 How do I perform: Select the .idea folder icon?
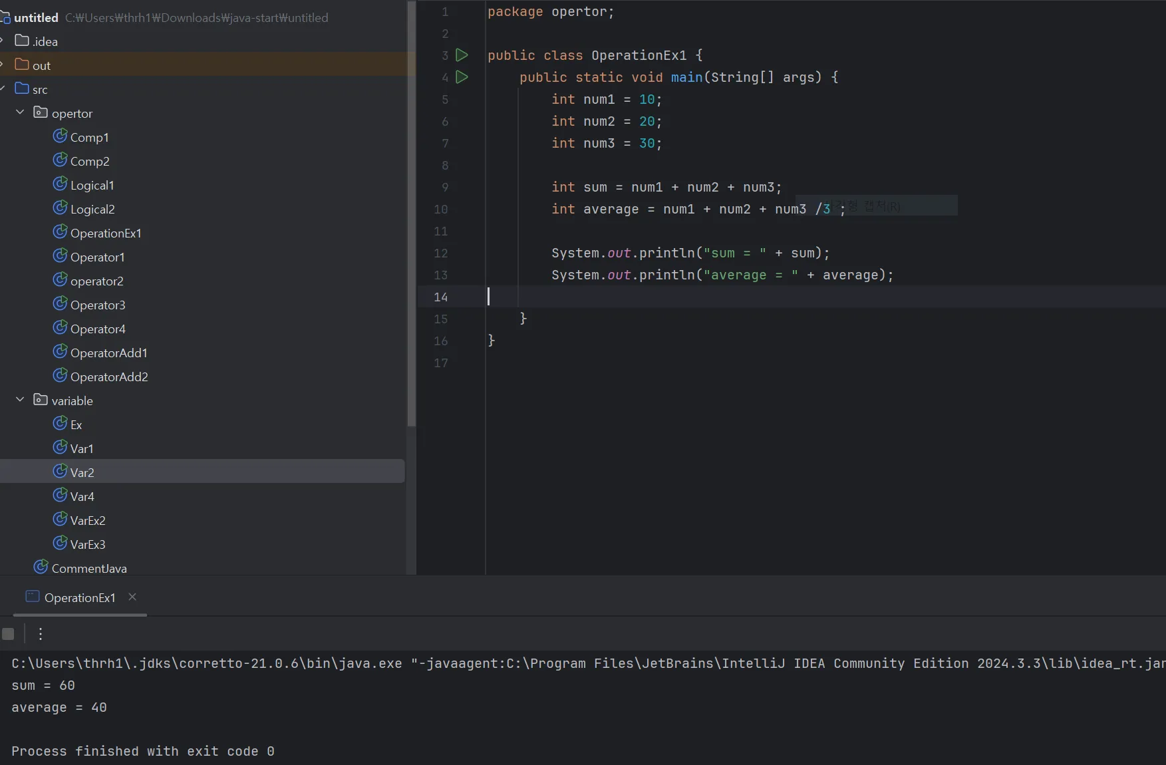click(x=22, y=41)
